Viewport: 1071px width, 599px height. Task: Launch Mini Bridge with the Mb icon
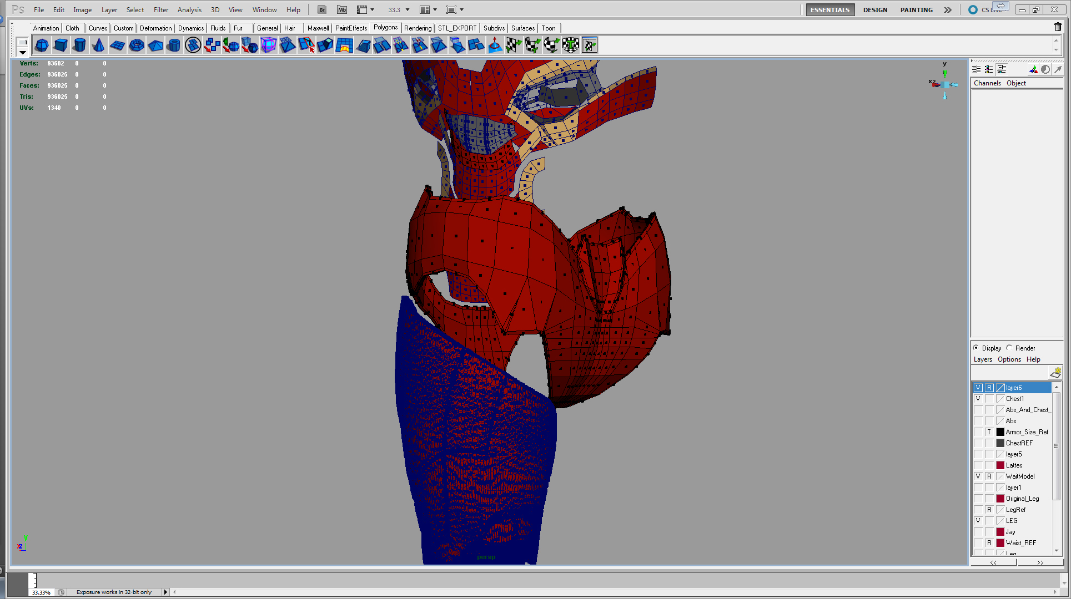pyautogui.click(x=342, y=9)
